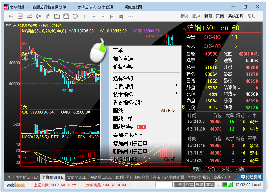268x196 pixels.
Task: Click the back arrow toolbar icon
Action: [11, 16]
